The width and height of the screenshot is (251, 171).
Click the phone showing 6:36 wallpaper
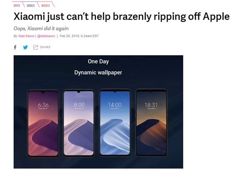[x=43, y=123]
